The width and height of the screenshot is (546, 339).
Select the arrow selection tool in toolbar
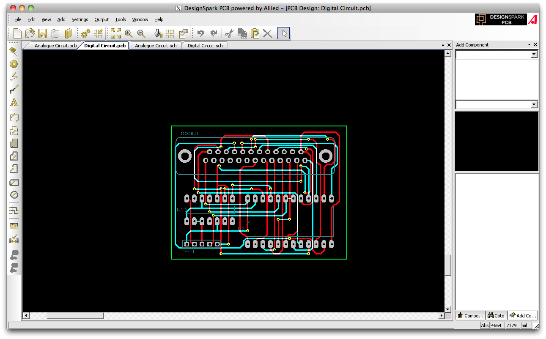click(283, 33)
